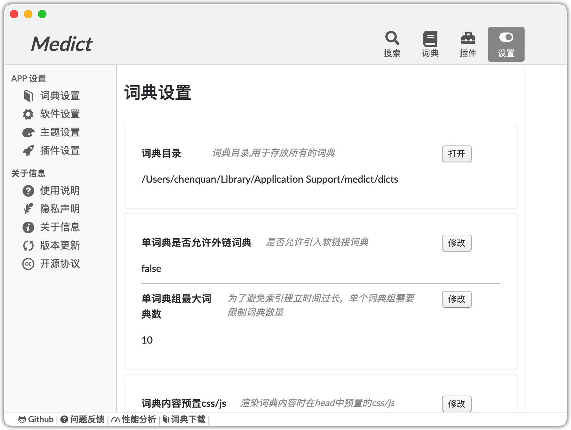Click the 单词典是否允许外链词典 label
Viewport: 571px width, 430px height.
[x=196, y=243]
